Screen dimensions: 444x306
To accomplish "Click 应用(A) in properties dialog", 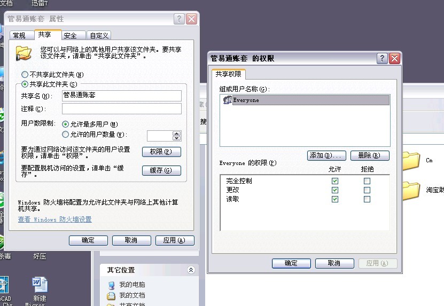I will point(175,240).
